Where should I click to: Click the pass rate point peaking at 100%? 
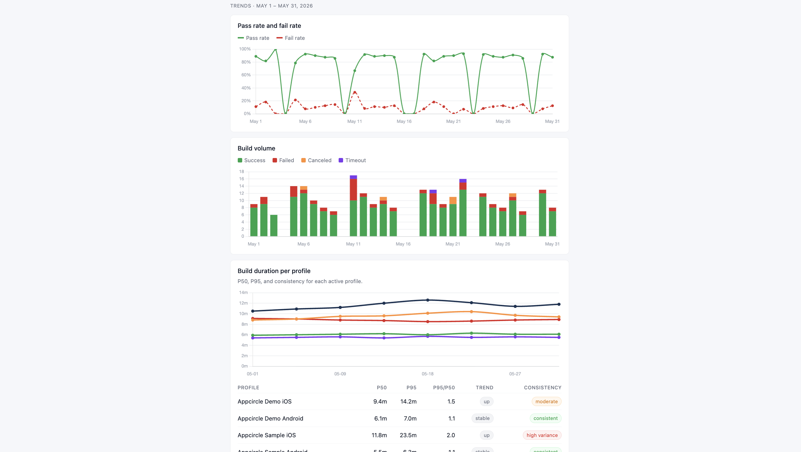pos(275,49)
